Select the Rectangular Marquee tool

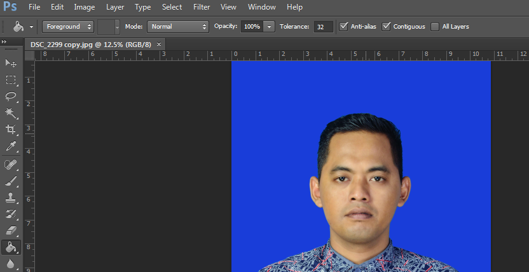tap(11, 80)
